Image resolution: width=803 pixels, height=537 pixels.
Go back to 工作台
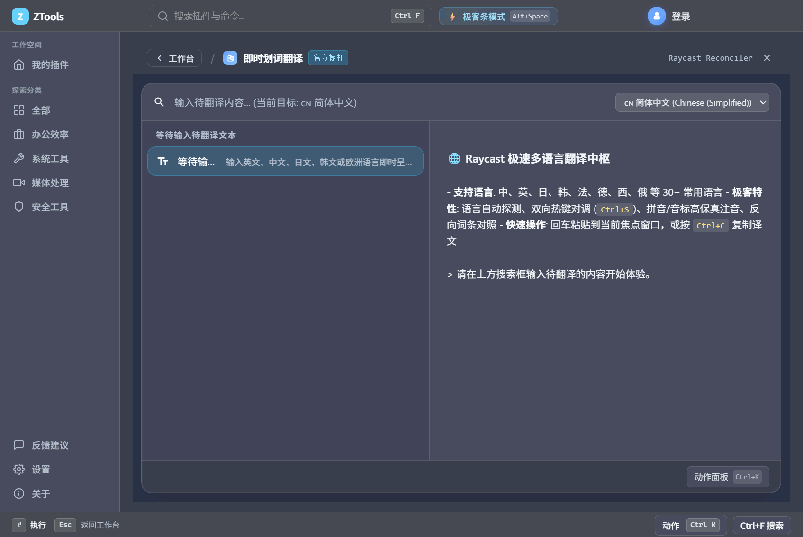coord(174,58)
